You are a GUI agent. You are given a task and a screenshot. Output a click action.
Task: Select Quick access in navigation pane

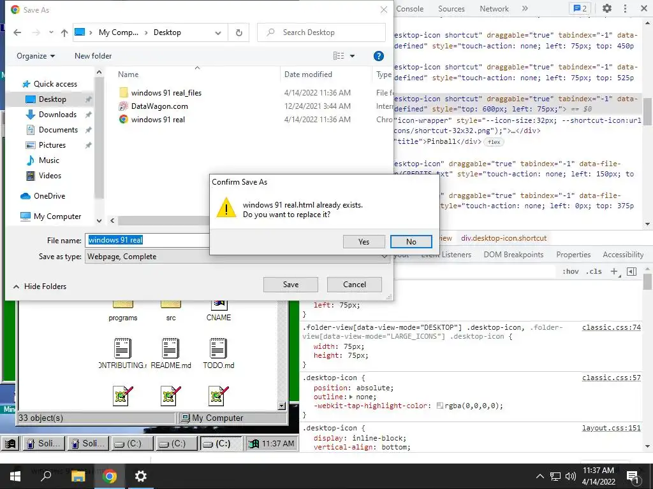50,84
